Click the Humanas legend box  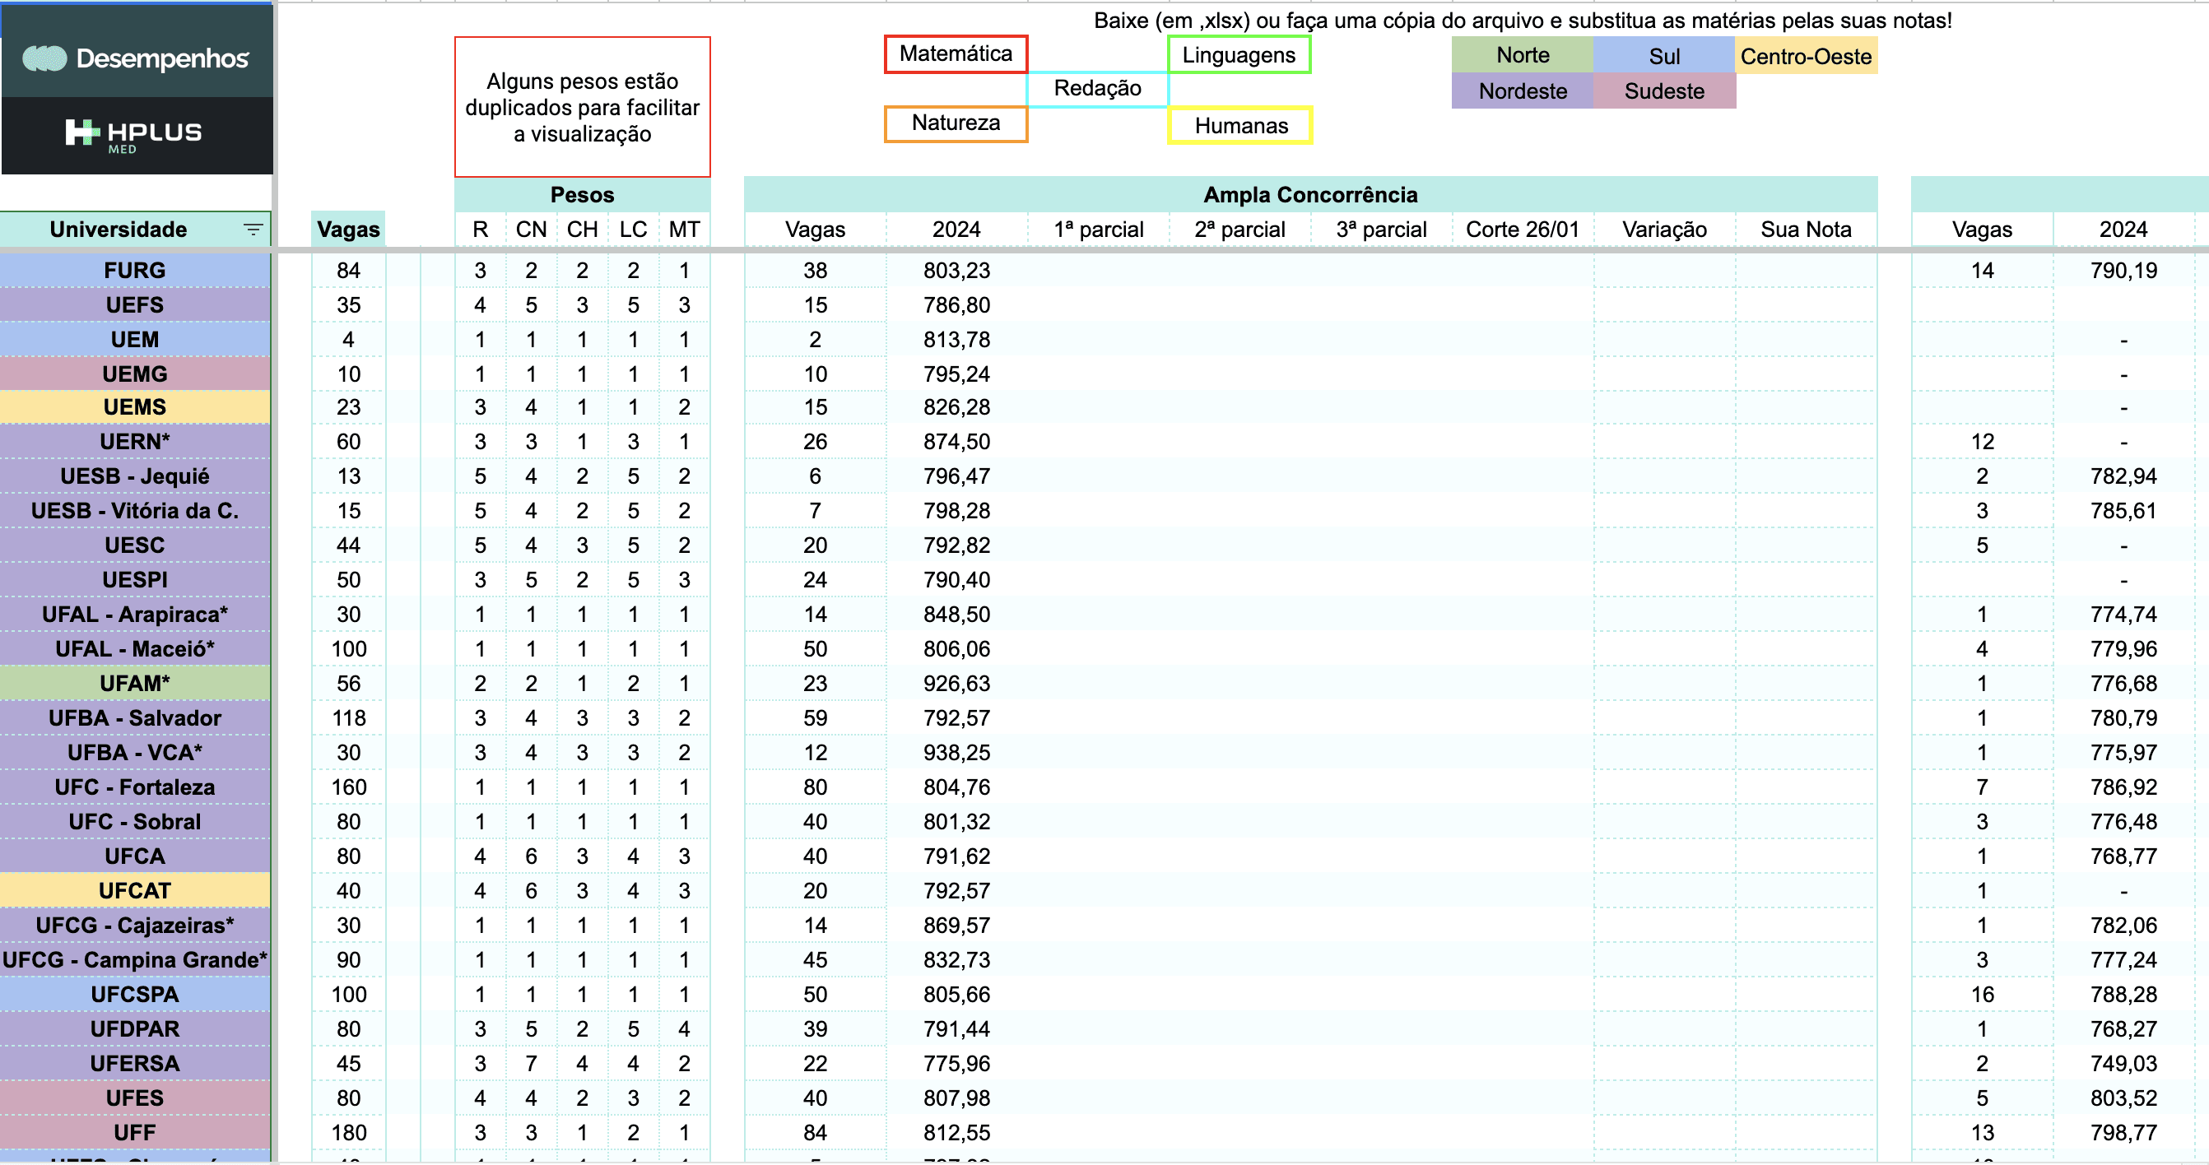tap(1240, 126)
